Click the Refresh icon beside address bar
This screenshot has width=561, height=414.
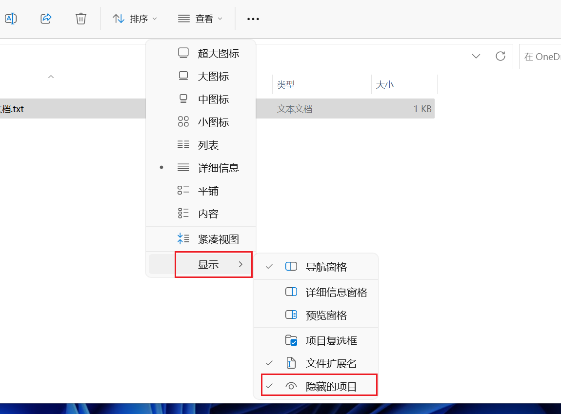click(500, 56)
